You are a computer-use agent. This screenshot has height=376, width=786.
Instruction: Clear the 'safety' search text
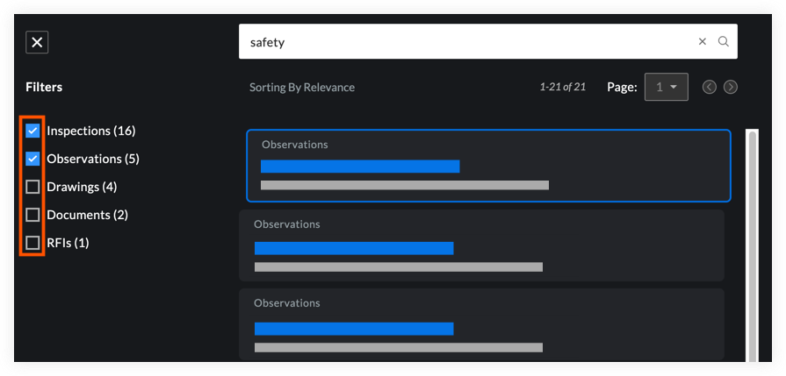[x=702, y=41]
